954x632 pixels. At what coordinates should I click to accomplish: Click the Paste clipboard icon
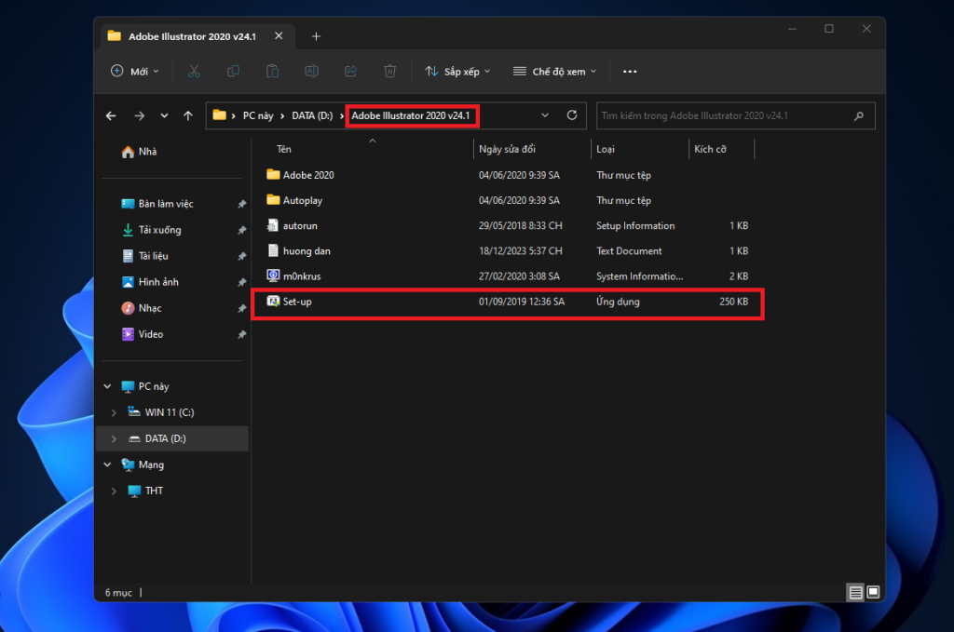273,71
